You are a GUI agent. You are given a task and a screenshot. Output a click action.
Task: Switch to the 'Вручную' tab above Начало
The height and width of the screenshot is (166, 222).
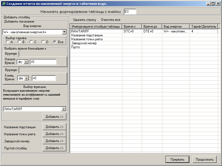(x=11, y=54)
